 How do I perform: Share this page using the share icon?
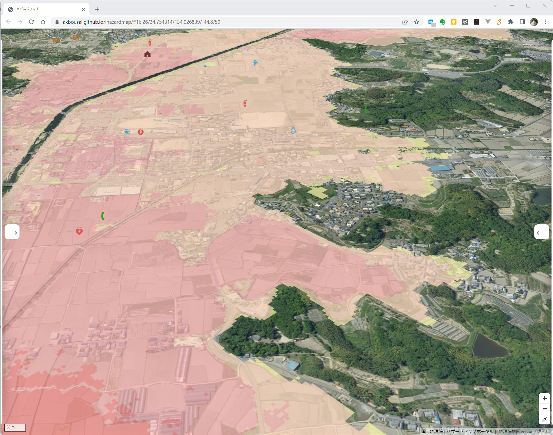tap(405, 22)
